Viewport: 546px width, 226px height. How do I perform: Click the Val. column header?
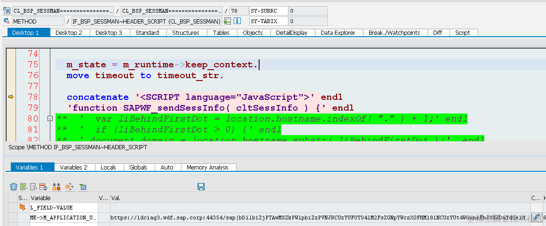click(320, 198)
